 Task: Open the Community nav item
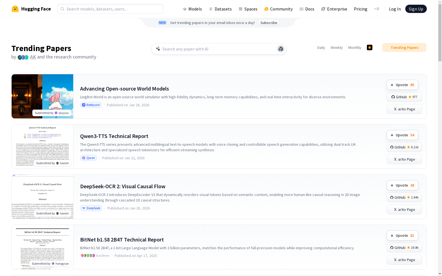click(x=278, y=9)
